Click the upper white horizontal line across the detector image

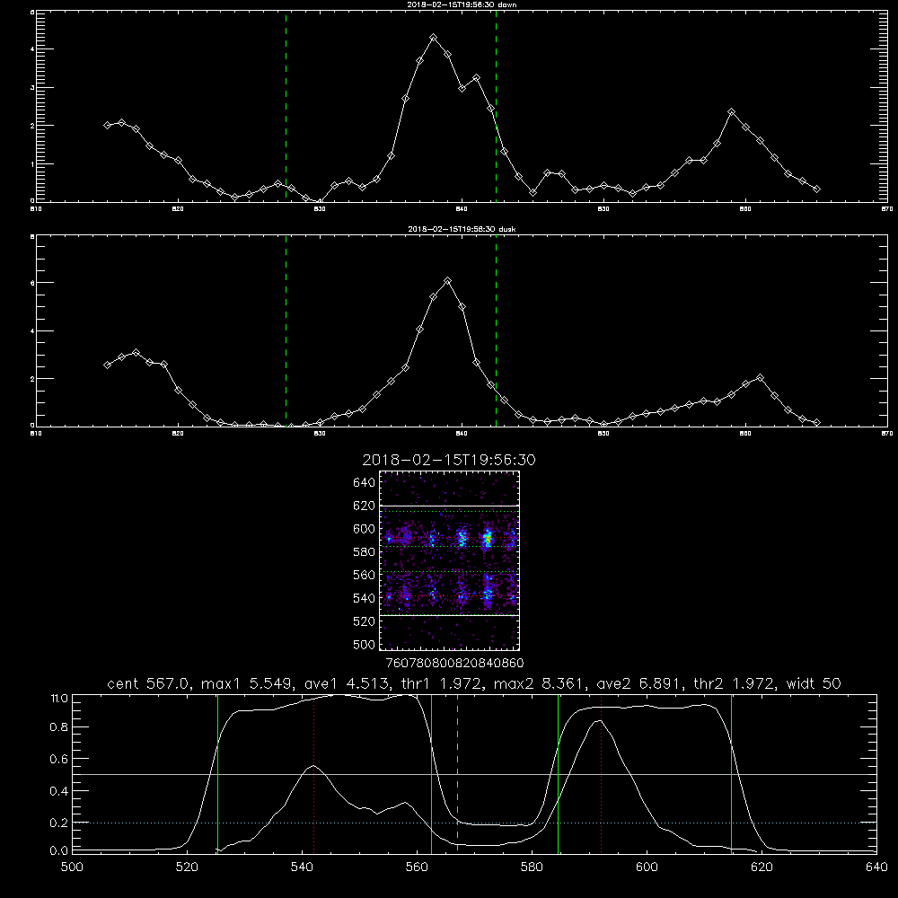(450, 506)
